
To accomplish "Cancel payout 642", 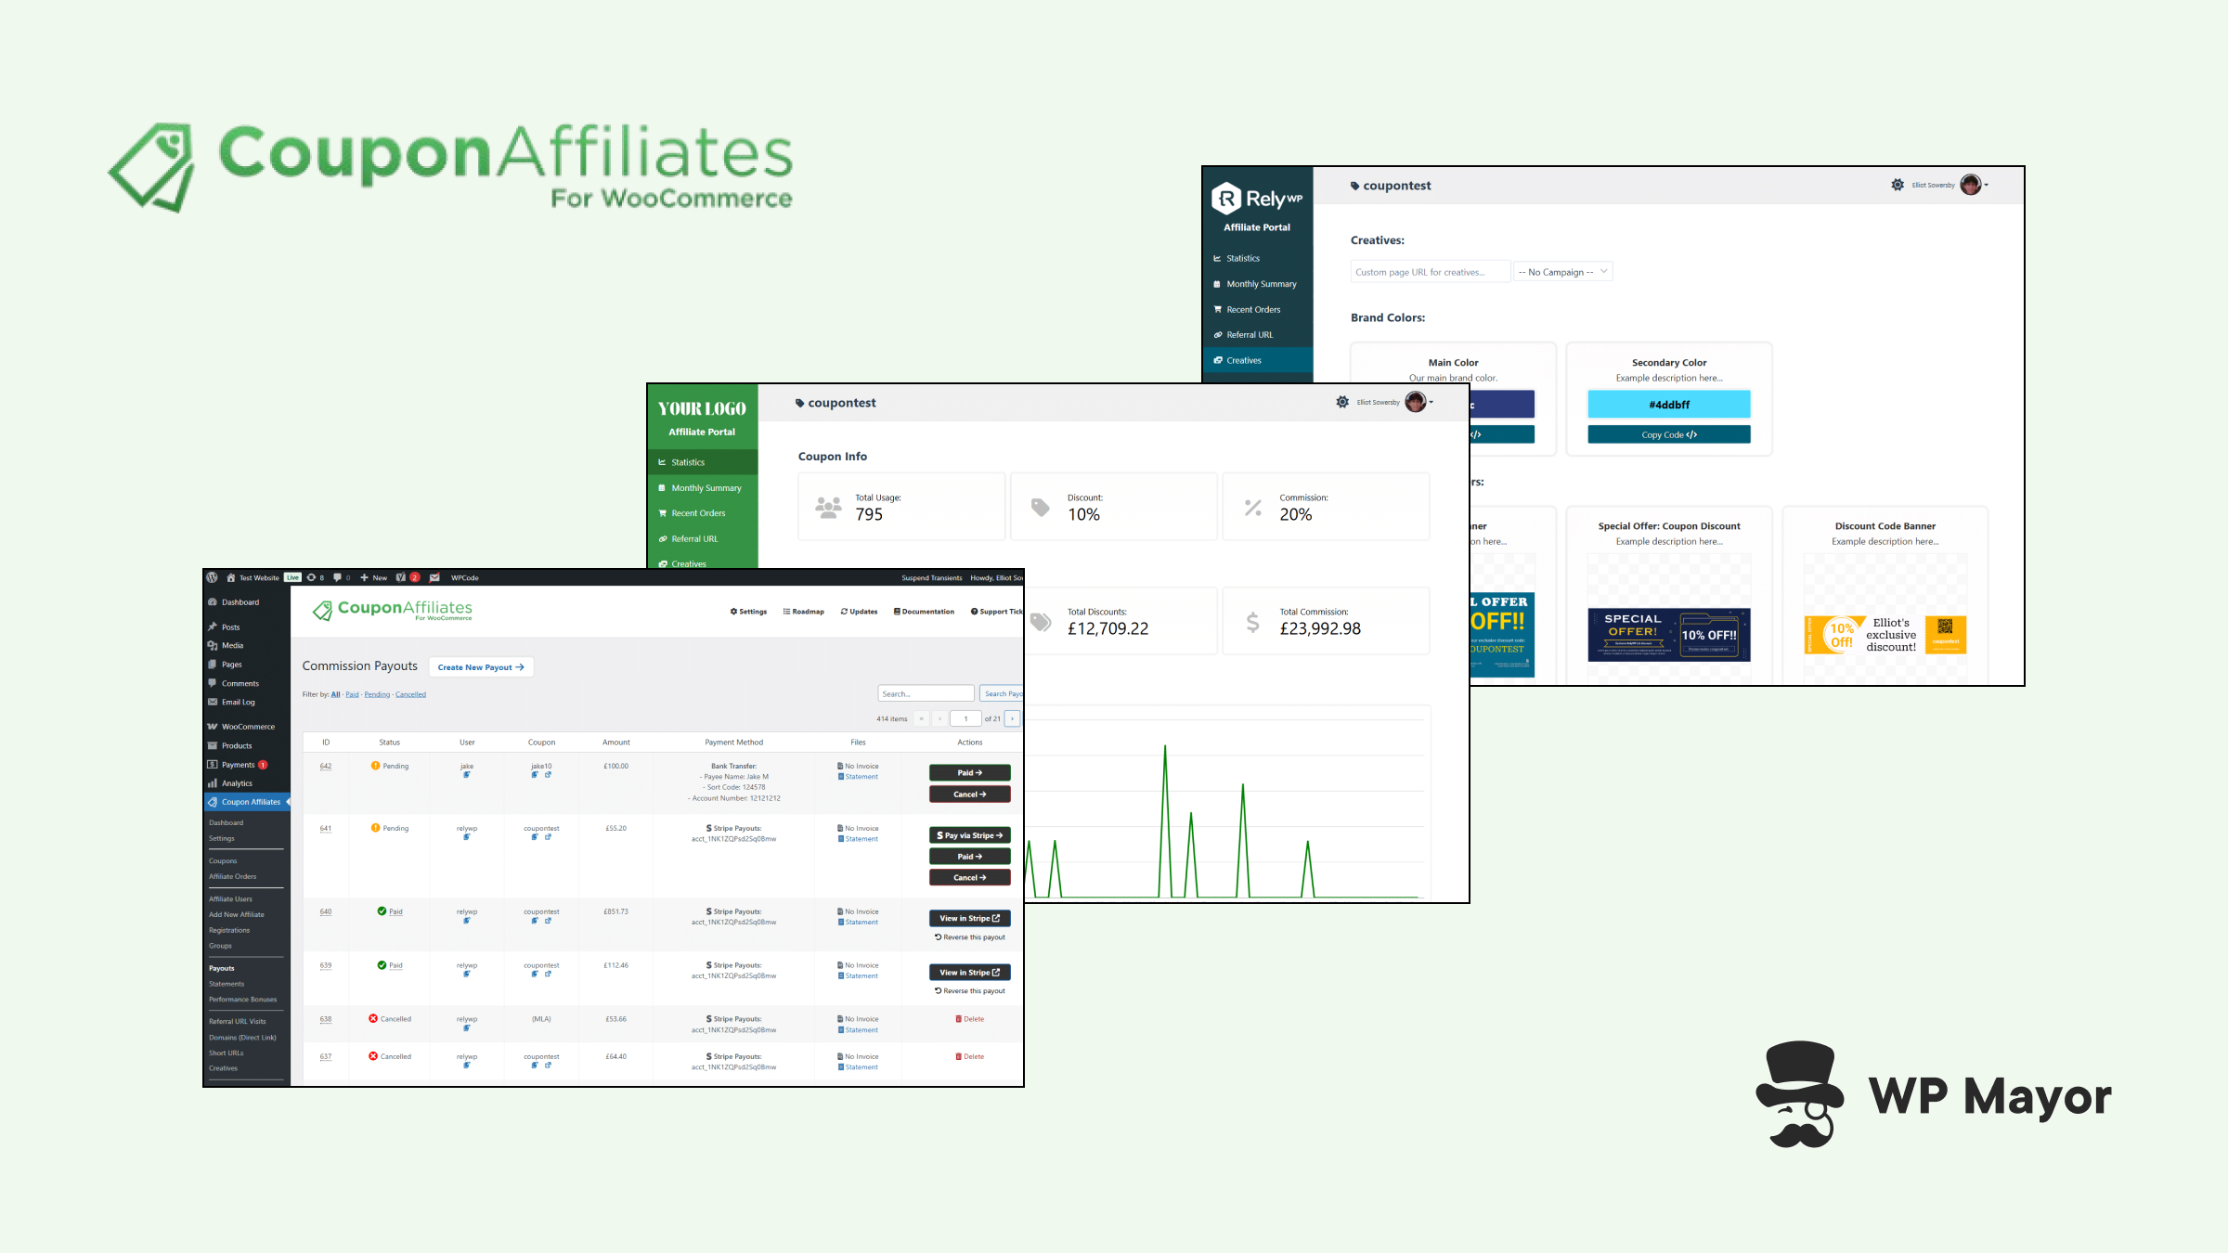I will (969, 794).
